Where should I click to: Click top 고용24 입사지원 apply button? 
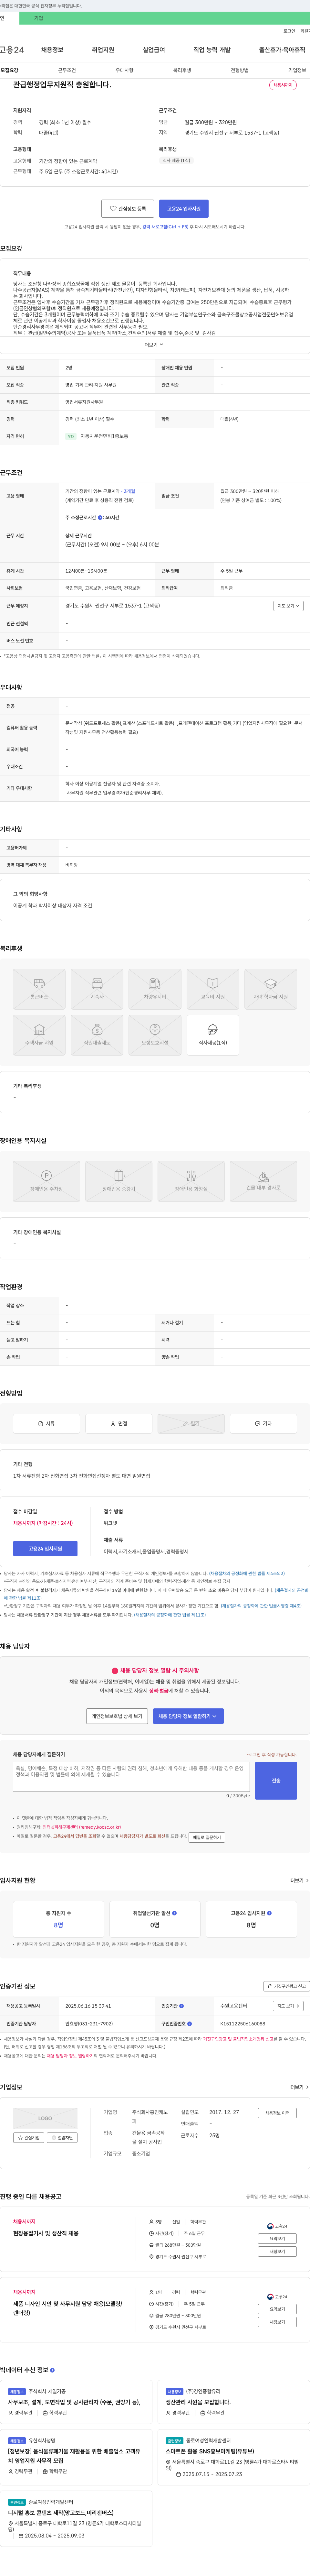183,209
